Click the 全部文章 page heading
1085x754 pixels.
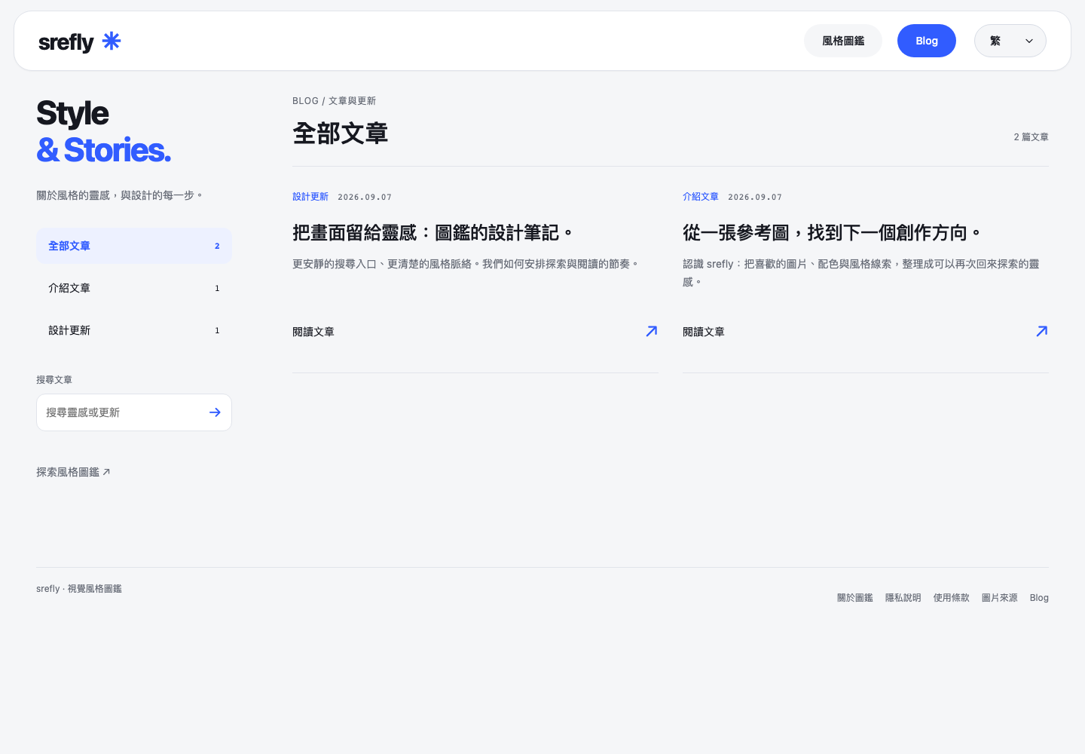click(x=341, y=133)
